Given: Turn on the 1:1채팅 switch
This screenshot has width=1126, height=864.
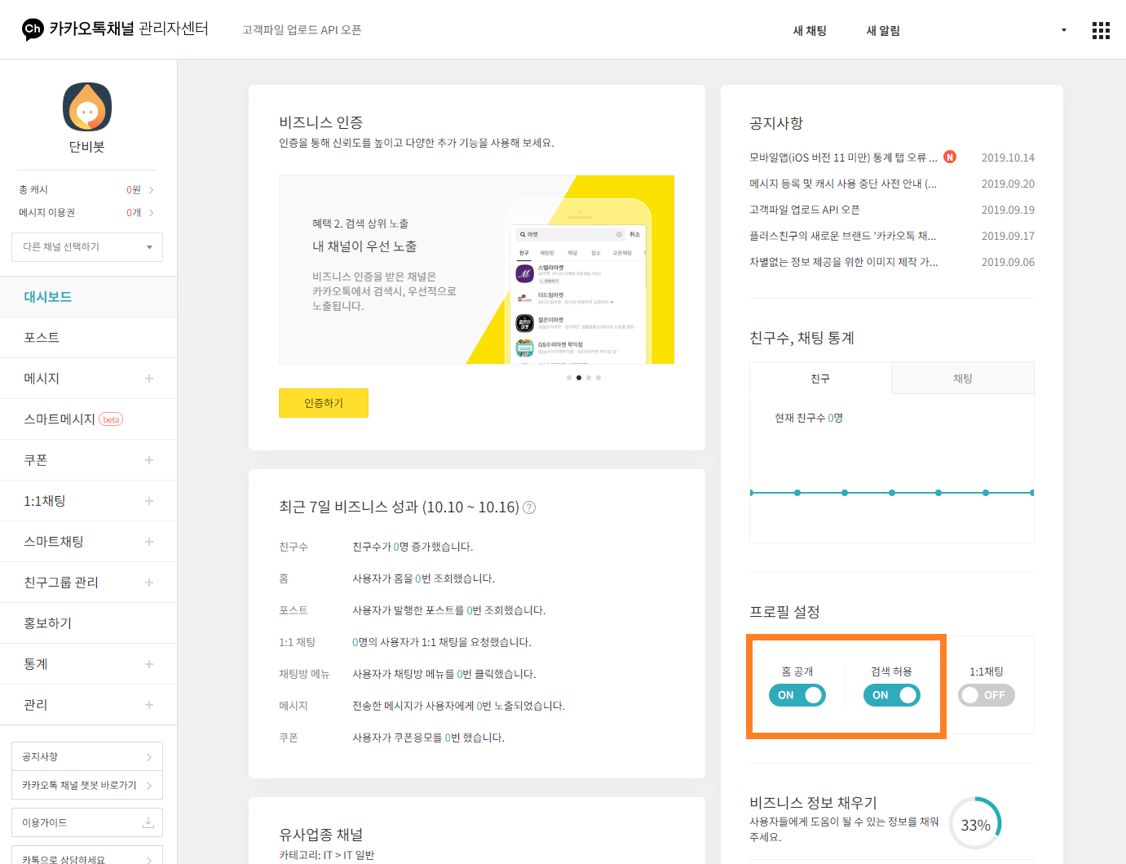Looking at the screenshot, I should coord(987,695).
